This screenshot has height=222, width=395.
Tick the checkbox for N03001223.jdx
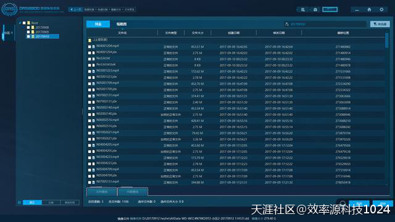(89, 78)
